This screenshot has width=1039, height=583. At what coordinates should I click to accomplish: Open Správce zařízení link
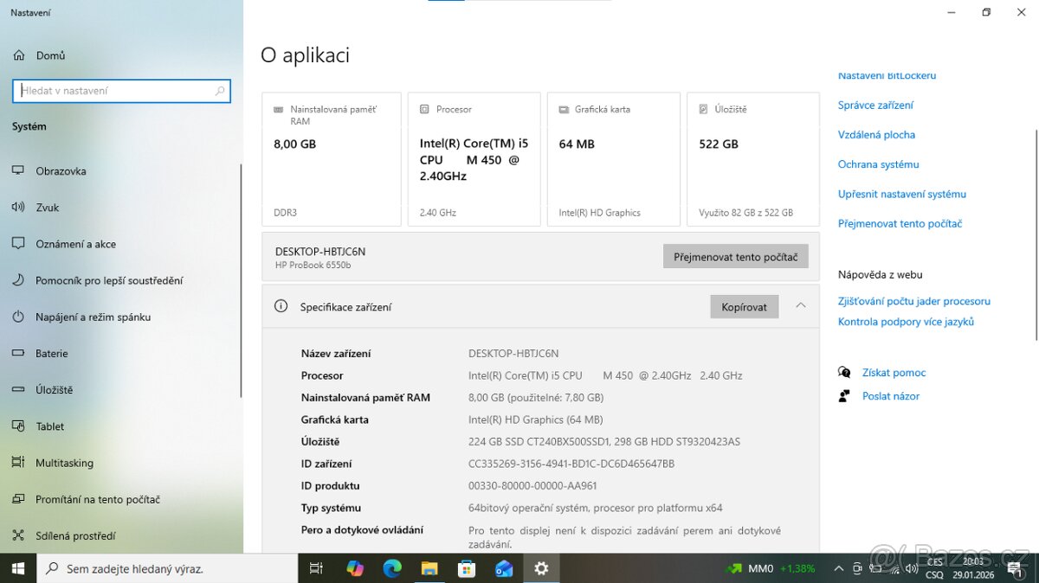[x=875, y=106]
